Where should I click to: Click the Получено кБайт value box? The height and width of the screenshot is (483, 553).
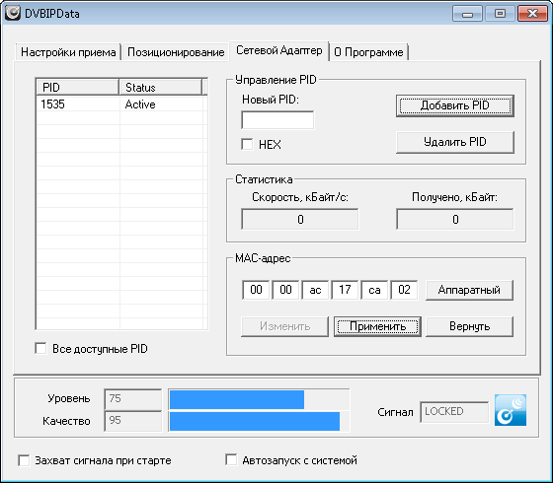tap(455, 219)
